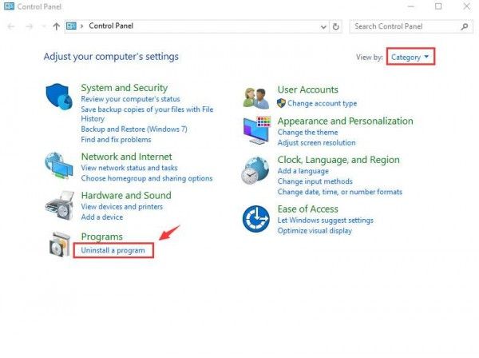Click the Uninstall a program link
The image size is (479, 358).
113,251
